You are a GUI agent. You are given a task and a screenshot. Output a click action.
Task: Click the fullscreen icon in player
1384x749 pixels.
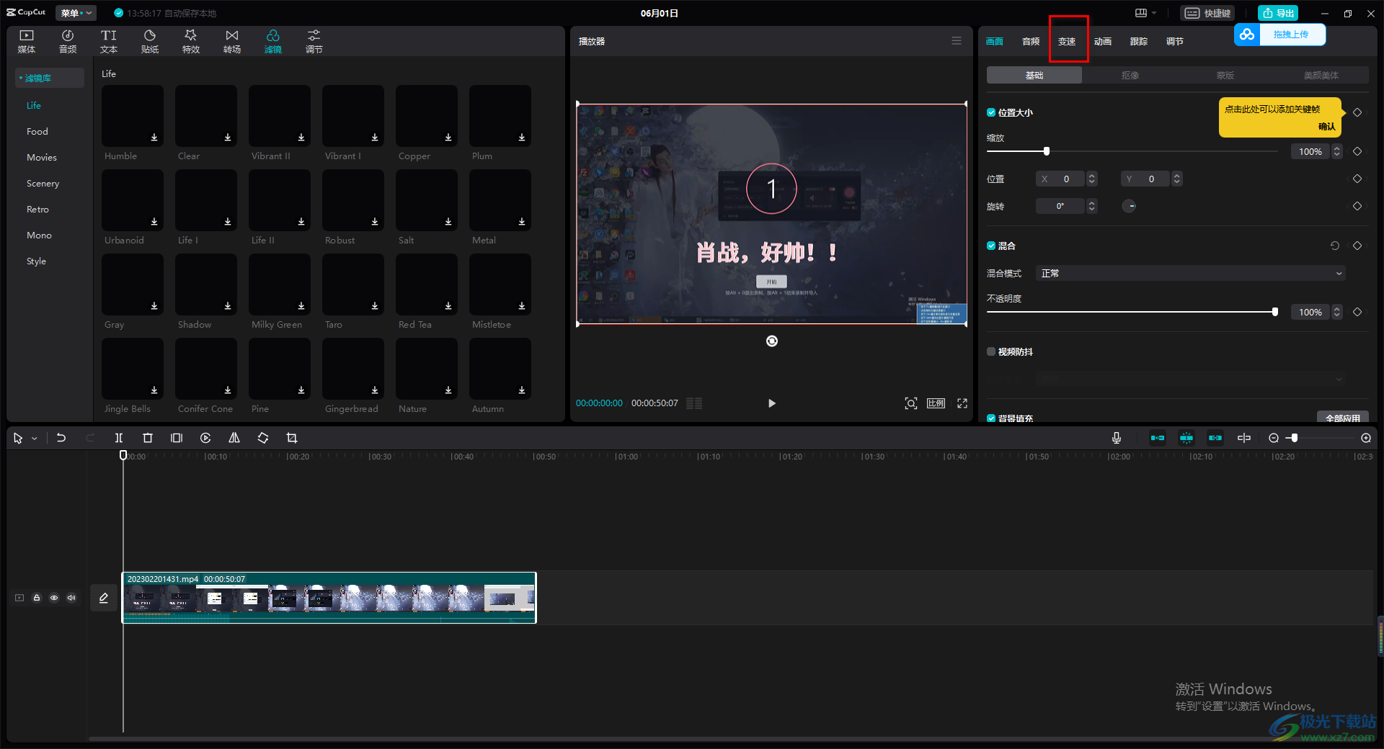(x=962, y=403)
